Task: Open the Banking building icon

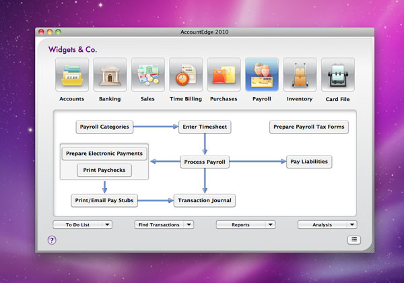Action: click(110, 75)
